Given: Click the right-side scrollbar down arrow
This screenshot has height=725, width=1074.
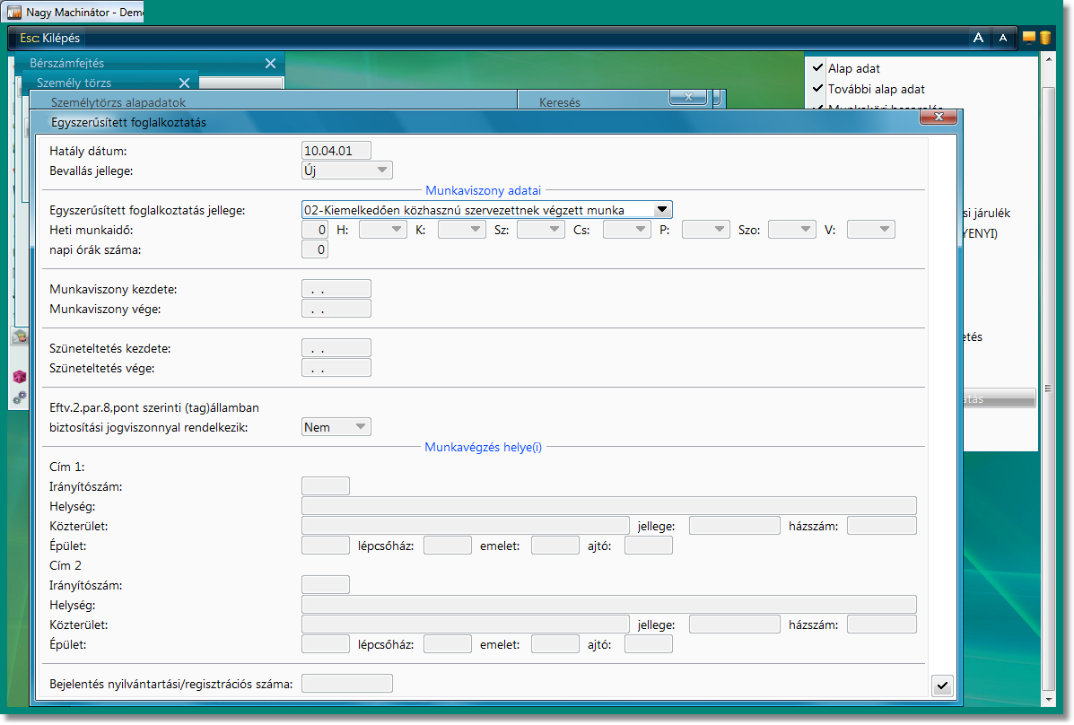Looking at the screenshot, I should pos(1049,700).
